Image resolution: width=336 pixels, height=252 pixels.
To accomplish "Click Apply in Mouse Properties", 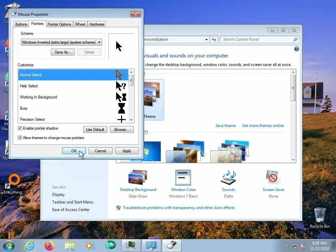I will coord(127,151).
